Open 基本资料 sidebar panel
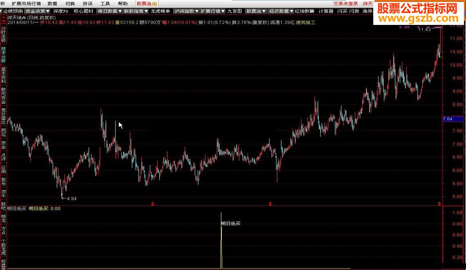 (3, 75)
